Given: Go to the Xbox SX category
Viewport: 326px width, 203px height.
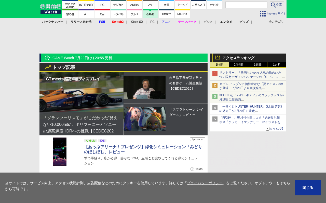Looking at the screenshot, I should pyautogui.click(x=137, y=22).
